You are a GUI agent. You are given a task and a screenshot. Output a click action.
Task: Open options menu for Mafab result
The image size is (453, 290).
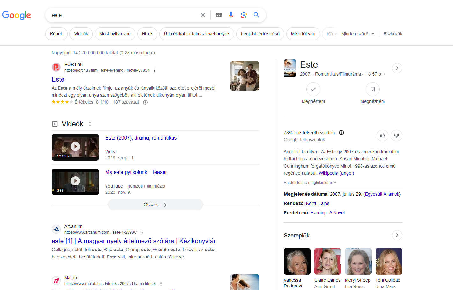pyautogui.click(x=161, y=284)
